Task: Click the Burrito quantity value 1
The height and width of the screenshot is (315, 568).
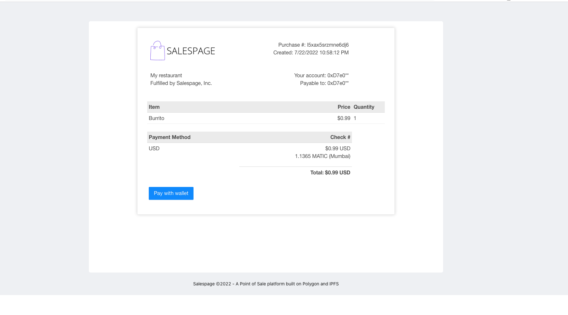Action: tap(355, 118)
